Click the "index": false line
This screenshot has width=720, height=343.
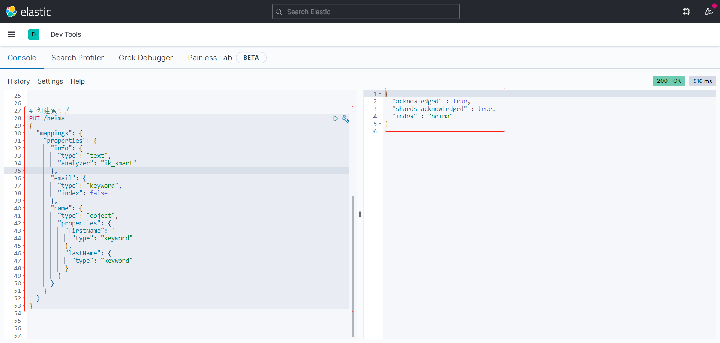click(x=83, y=193)
